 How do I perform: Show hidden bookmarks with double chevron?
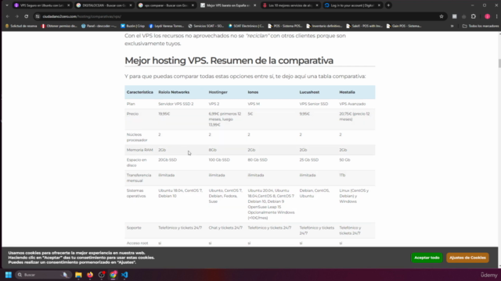452,26
